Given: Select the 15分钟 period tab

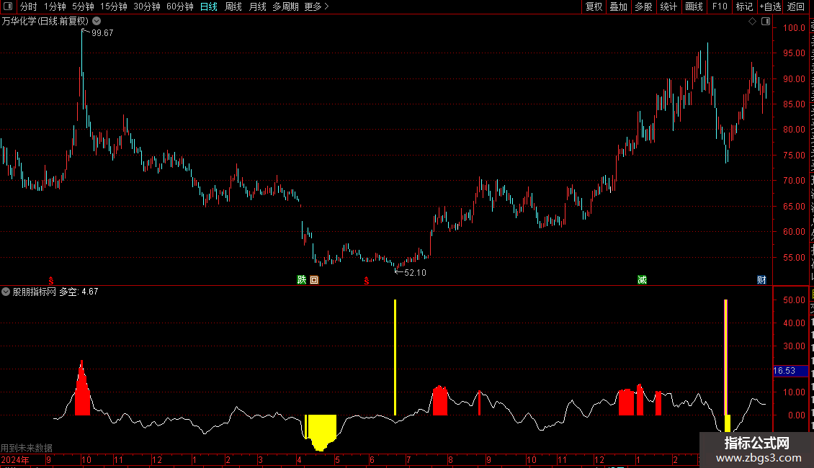Looking at the screenshot, I should click(x=114, y=6).
